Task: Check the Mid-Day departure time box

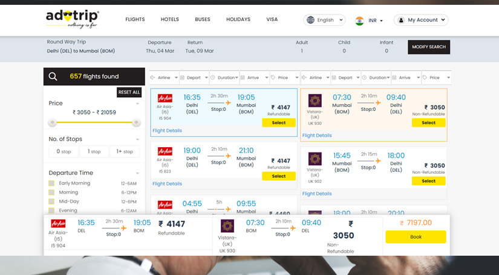Action: click(x=51, y=201)
